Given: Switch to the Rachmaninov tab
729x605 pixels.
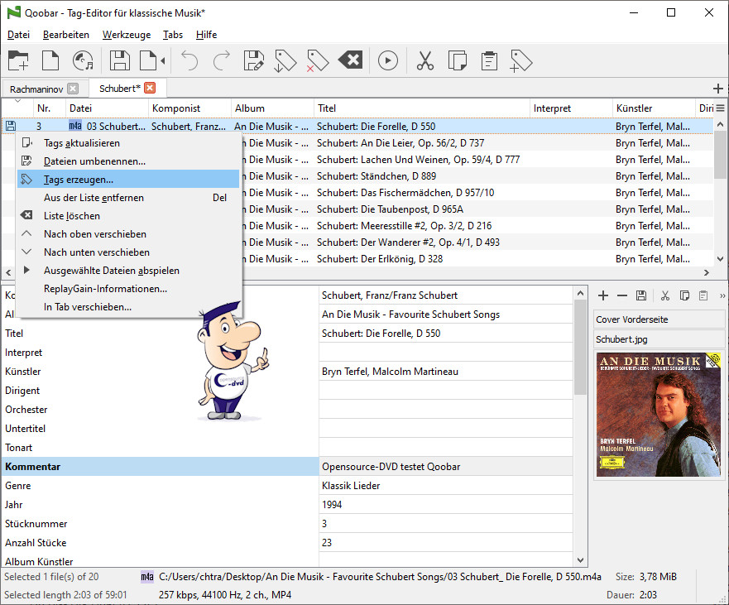Looking at the screenshot, I should pos(36,89).
